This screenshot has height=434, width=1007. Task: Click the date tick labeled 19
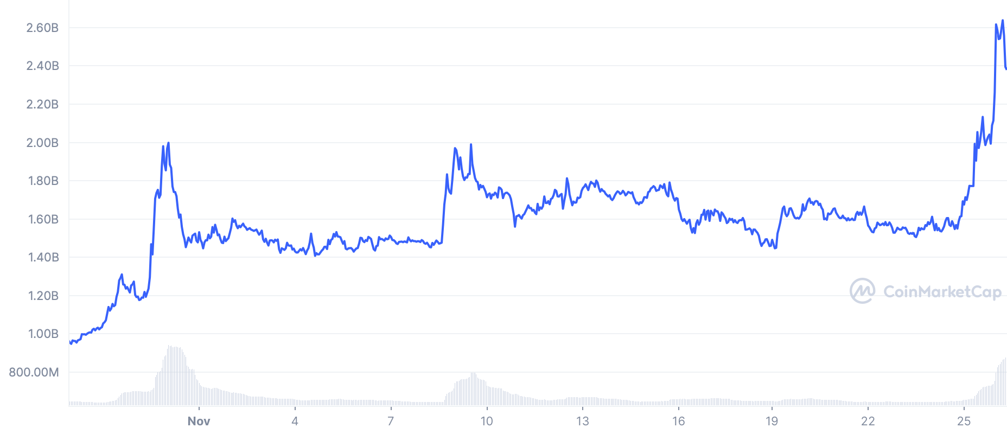pos(772,421)
